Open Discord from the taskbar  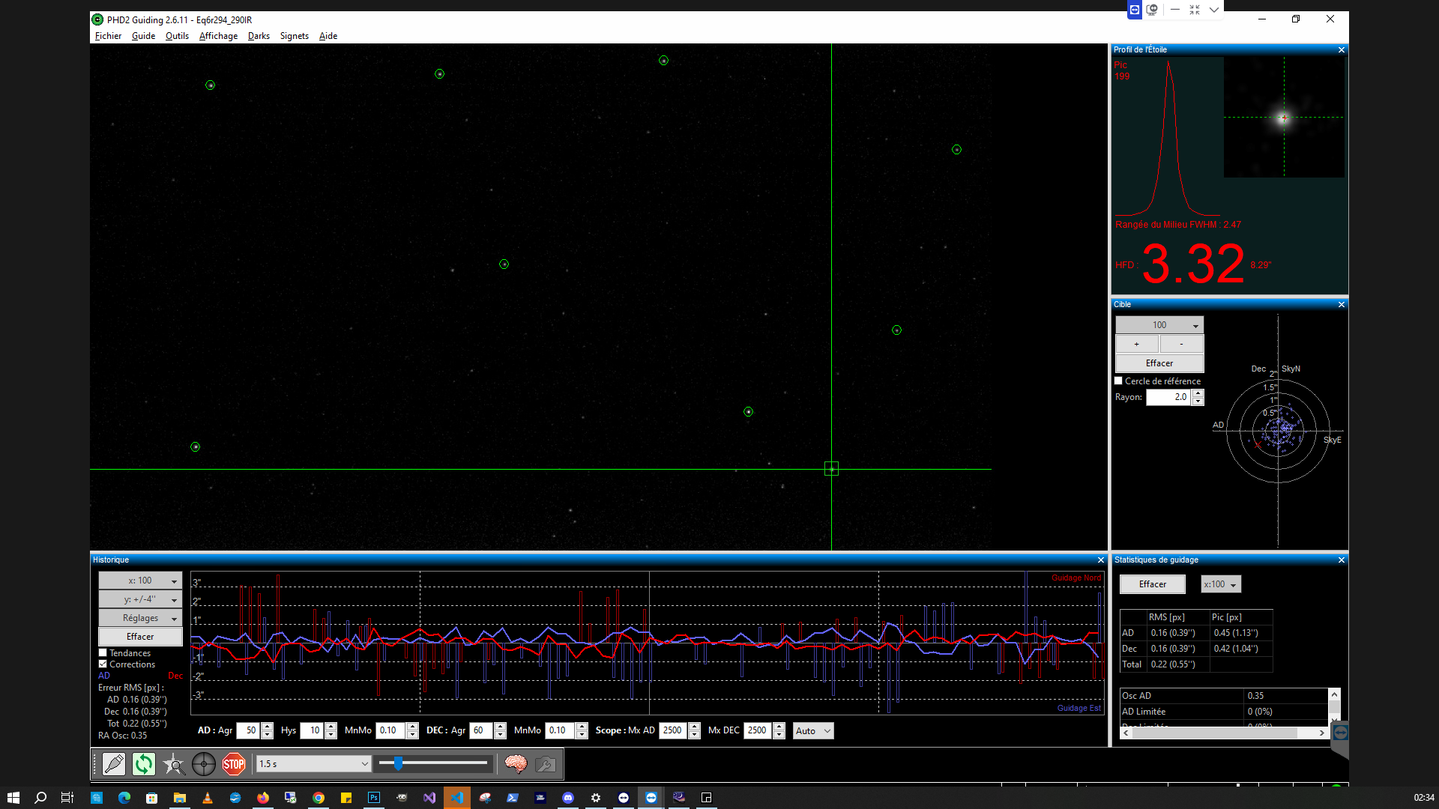[568, 798]
